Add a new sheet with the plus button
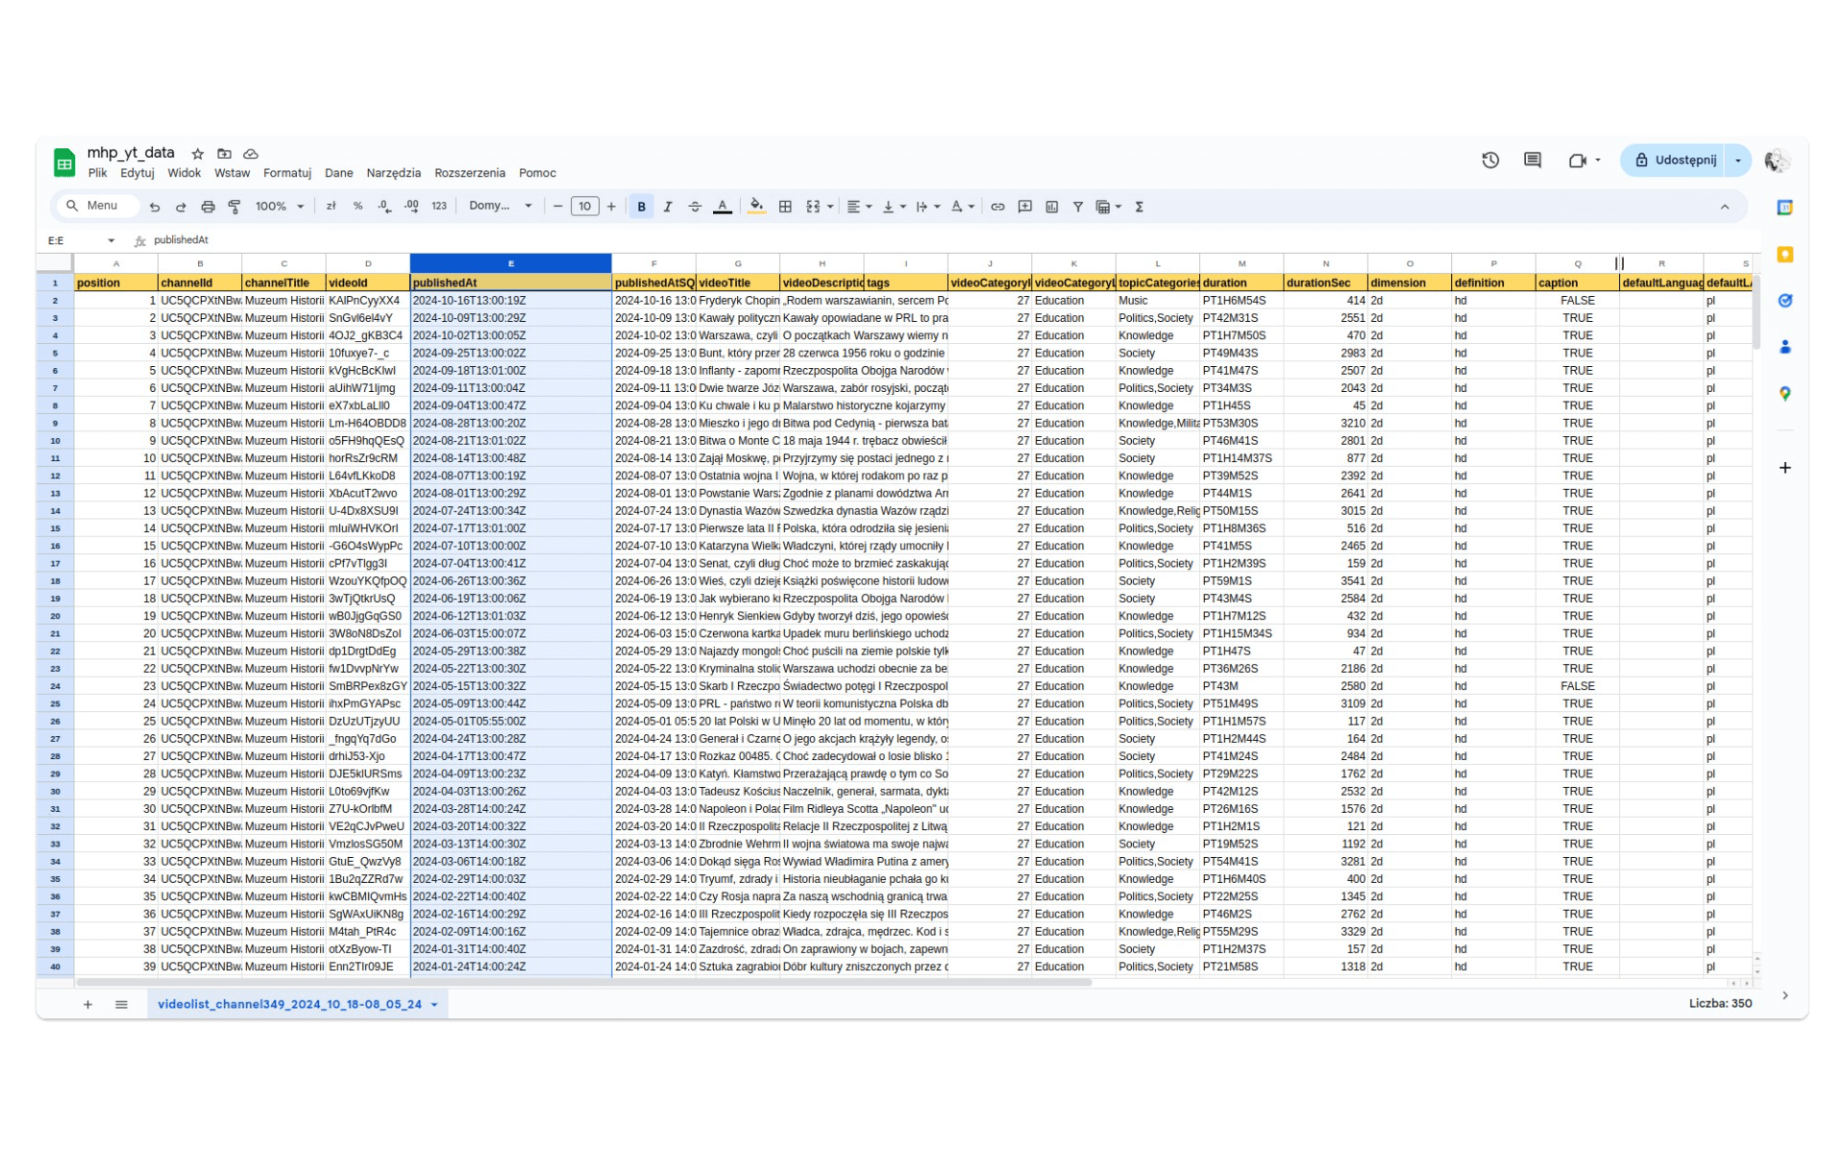The image size is (1845, 1153). (x=87, y=1004)
